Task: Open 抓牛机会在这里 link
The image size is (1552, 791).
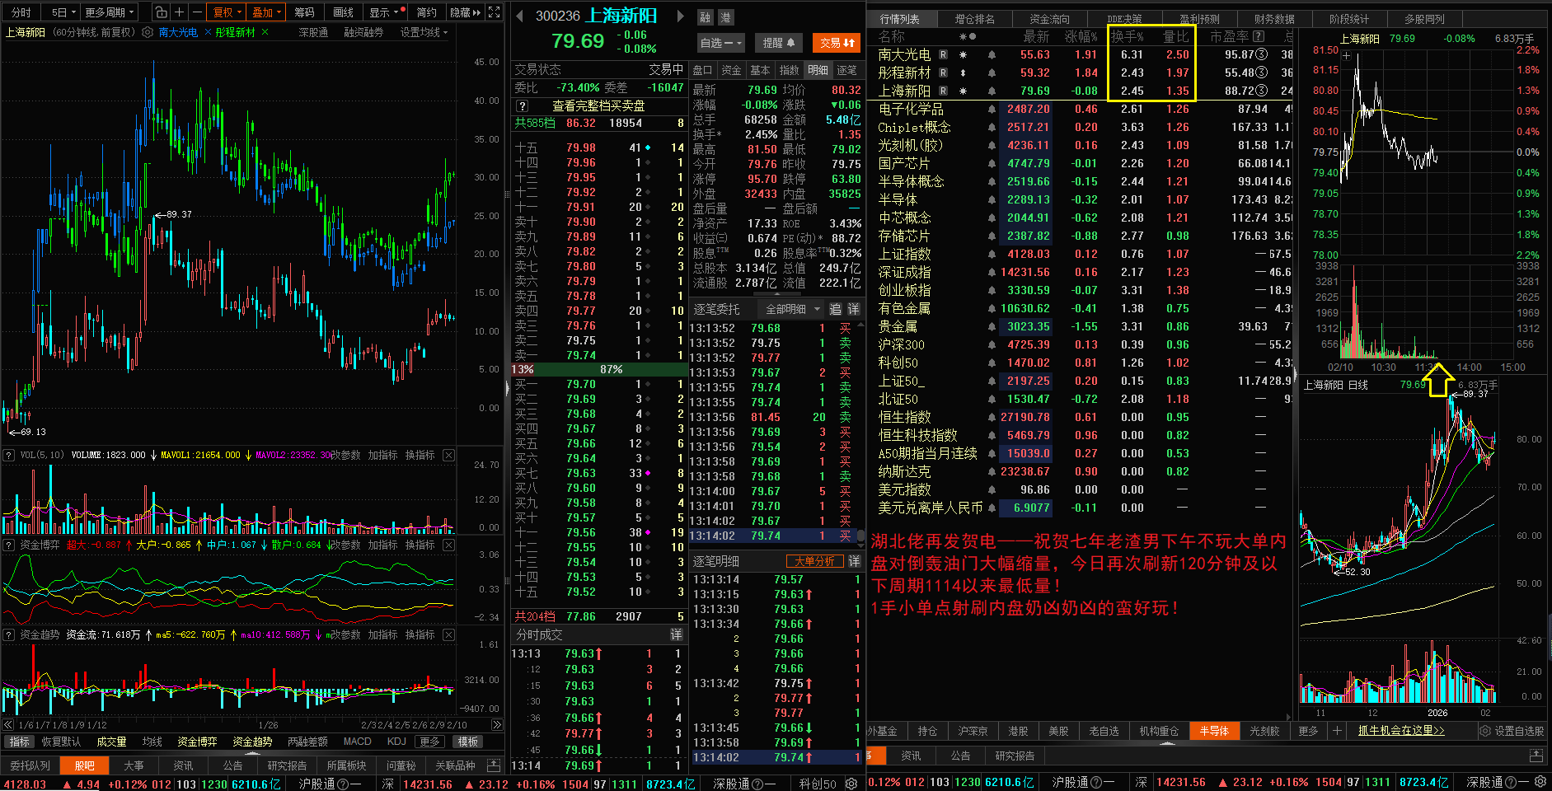Action: coord(1401,731)
